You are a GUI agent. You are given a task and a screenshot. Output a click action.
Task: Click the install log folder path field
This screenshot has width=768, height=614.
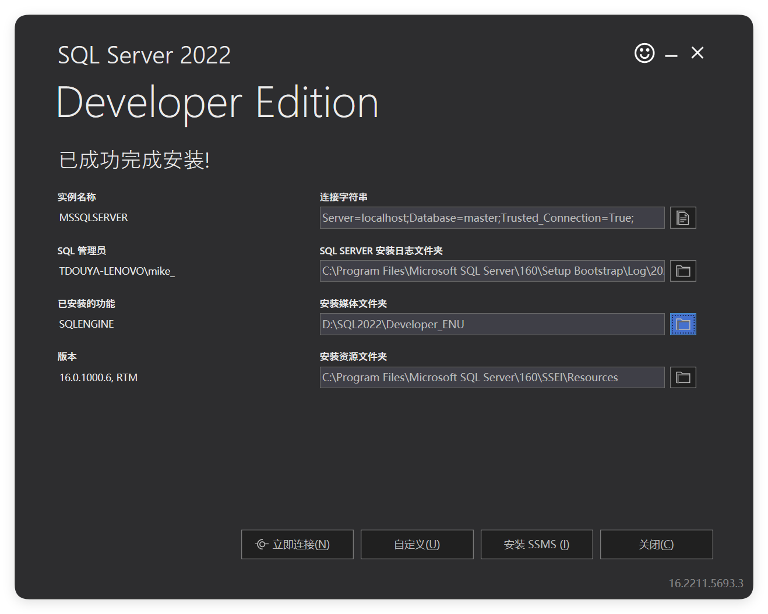(492, 271)
